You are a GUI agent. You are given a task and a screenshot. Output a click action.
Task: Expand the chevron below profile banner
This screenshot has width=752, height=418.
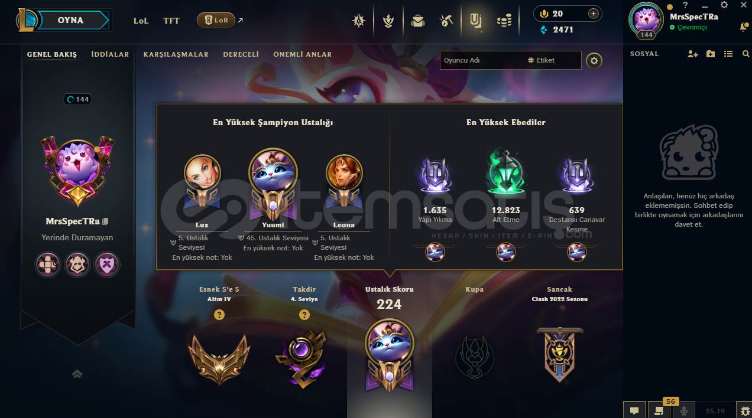(77, 374)
